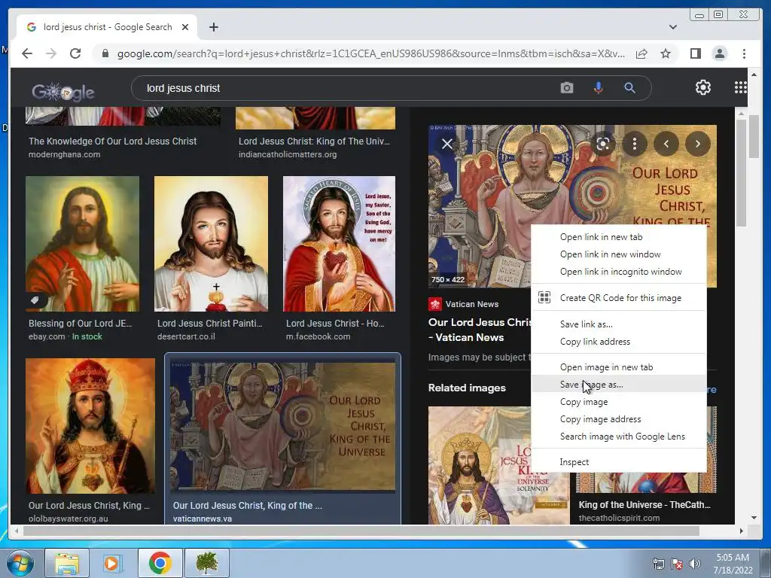
Task: Open the m.facebook.com Sacred Heart thumbnail
Action: (340, 244)
